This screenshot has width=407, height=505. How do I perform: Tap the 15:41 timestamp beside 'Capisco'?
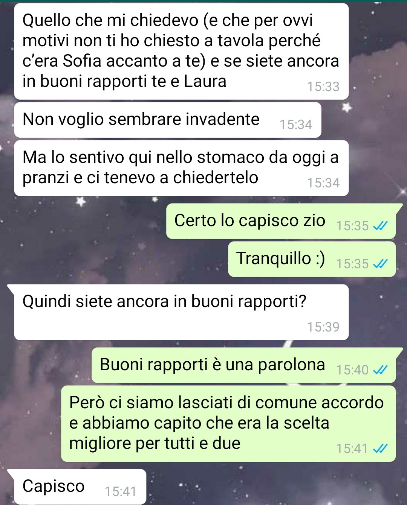pyautogui.click(x=121, y=491)
